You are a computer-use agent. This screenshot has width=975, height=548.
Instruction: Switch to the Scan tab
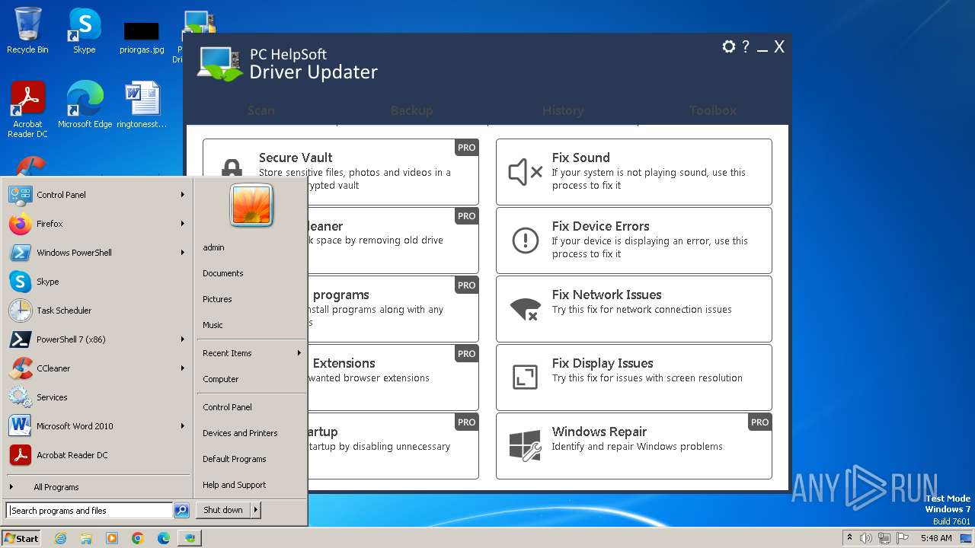tap(261, 110)
